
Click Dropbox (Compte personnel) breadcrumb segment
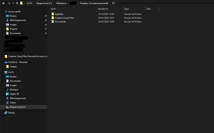94,3
